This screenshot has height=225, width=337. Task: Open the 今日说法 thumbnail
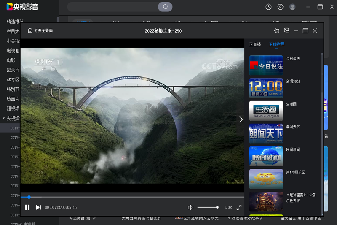pyautogui.click(x=266, y=65)
